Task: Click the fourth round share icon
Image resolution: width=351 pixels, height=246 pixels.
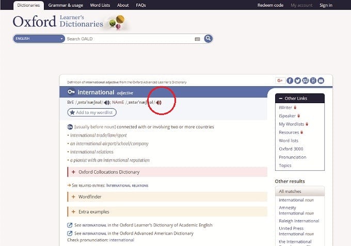Action: point(313,80)
